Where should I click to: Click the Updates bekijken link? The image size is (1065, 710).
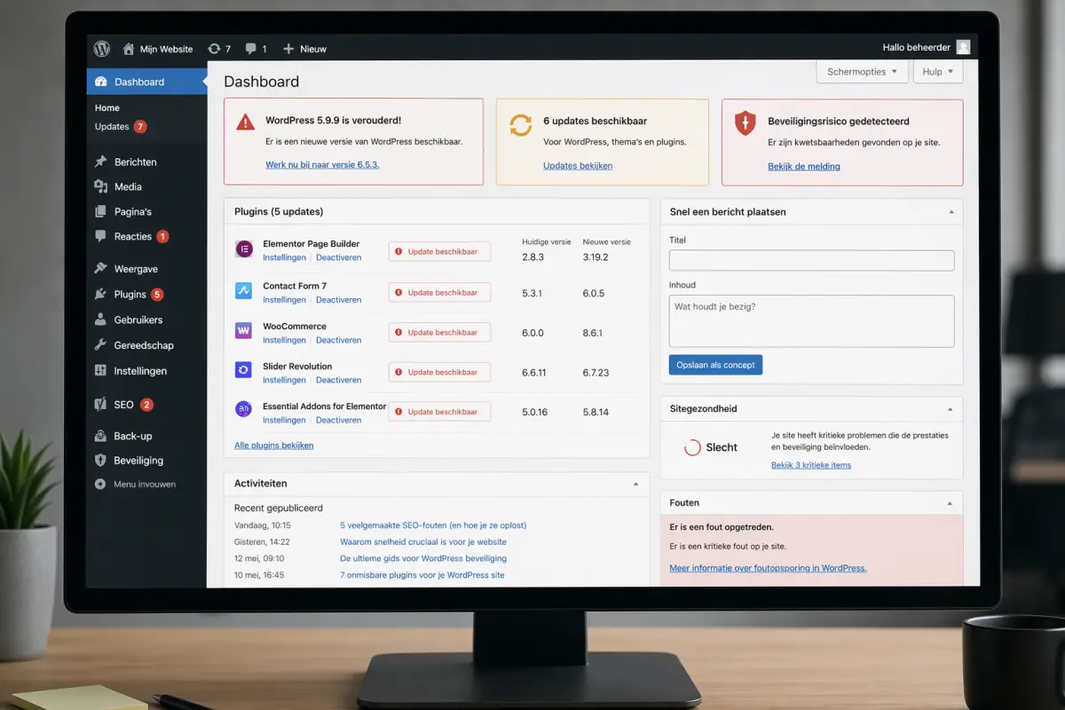click(578, 165)
